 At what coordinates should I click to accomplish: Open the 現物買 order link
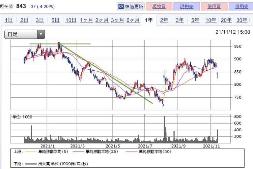pos(159,6)
